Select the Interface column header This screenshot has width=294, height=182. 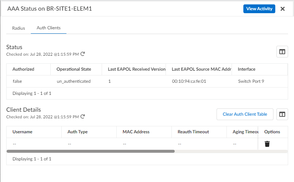pyautogui.click(x=247, y=69)
